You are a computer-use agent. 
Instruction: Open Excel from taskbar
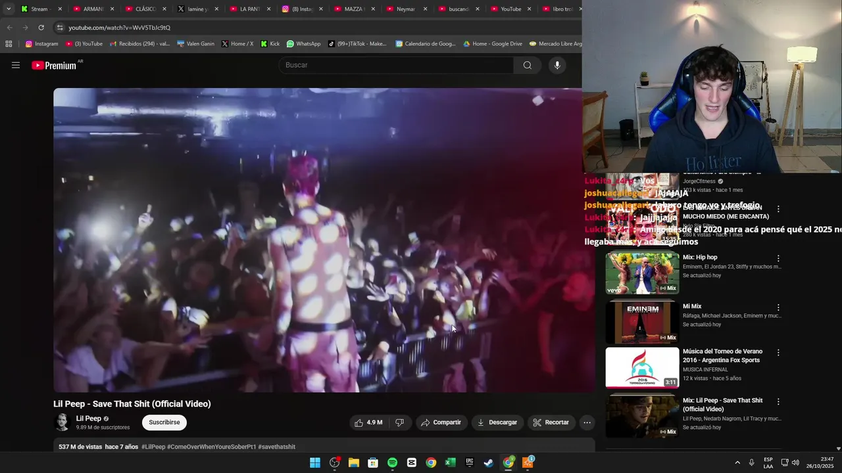coord(450,462)
